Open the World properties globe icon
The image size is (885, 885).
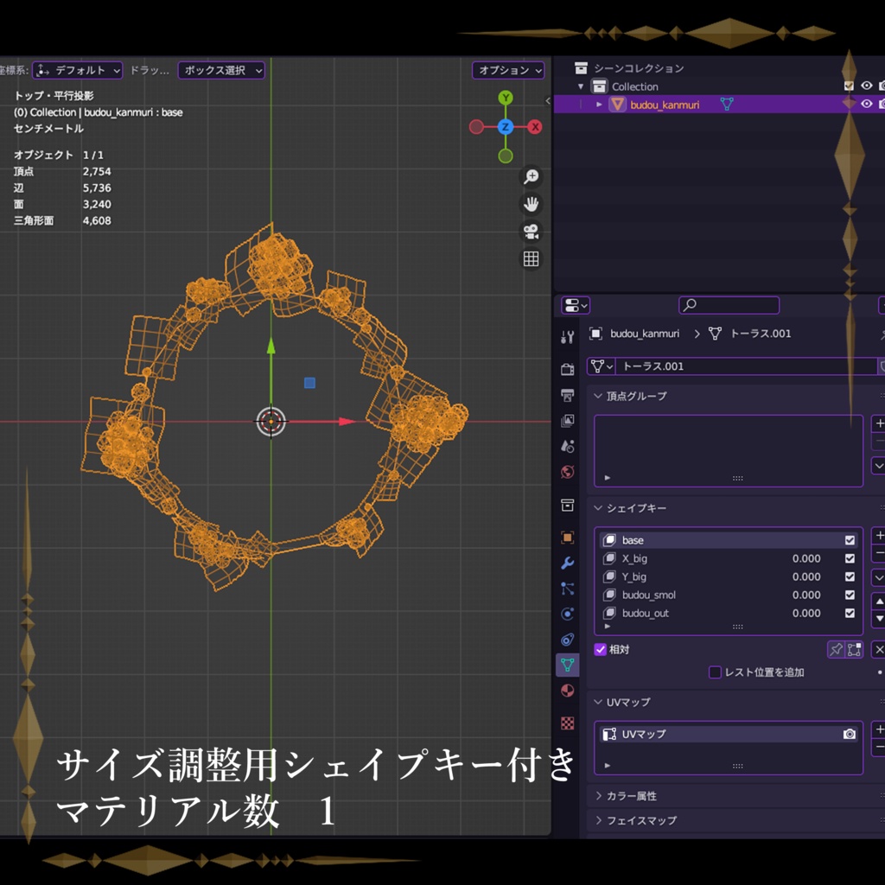point(567,473)
